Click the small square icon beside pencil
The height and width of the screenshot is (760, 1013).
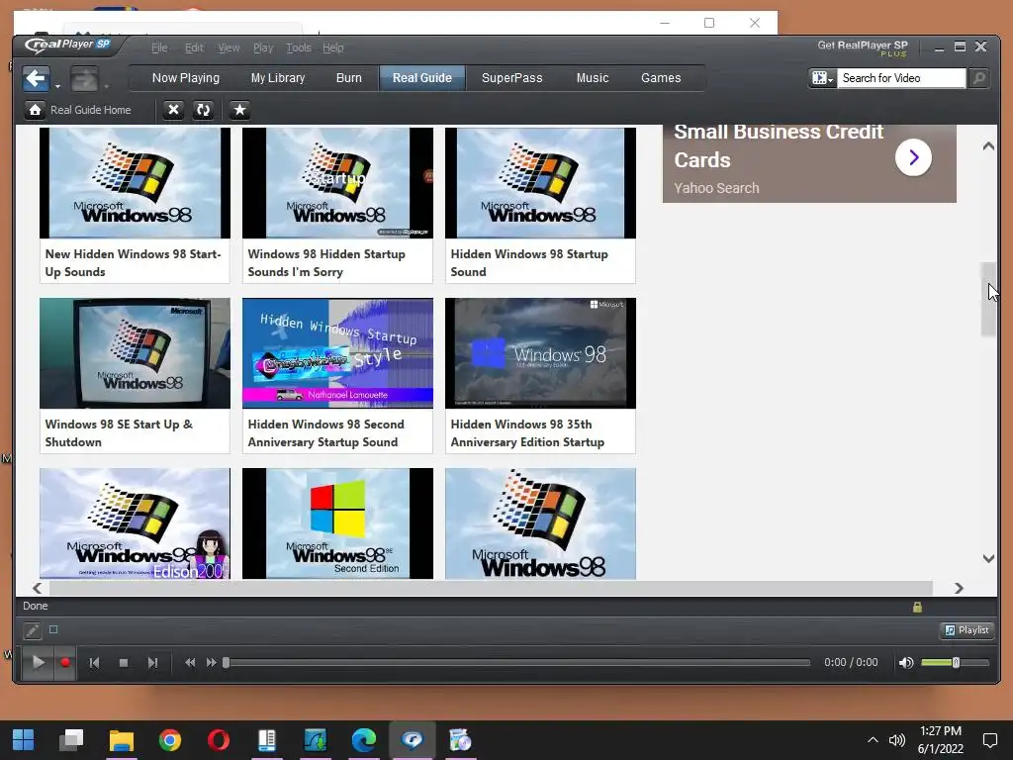click(53, 629)
